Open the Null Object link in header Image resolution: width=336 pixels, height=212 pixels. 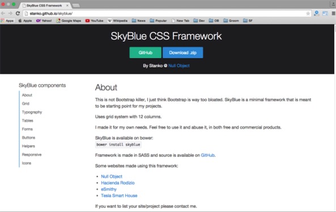(x=179, y=66)
